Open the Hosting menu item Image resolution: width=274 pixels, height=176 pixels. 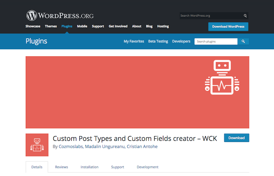(163, 26)
